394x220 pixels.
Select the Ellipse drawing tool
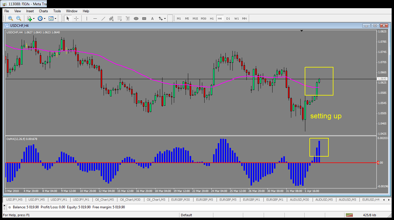136,18
